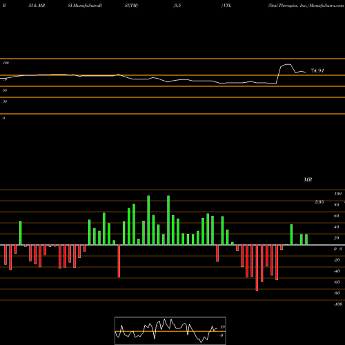Click the MR axis label -80
The height and width of the screenshot is (345, 345).
(337, 293)
